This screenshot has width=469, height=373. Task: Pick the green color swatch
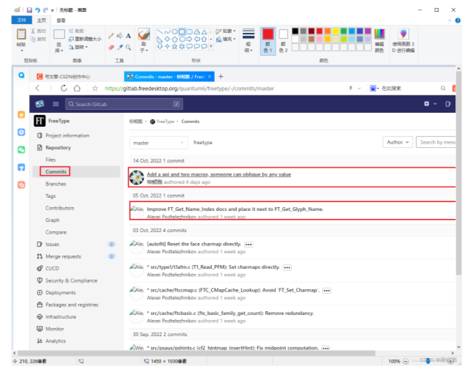(x=343, y=31)
